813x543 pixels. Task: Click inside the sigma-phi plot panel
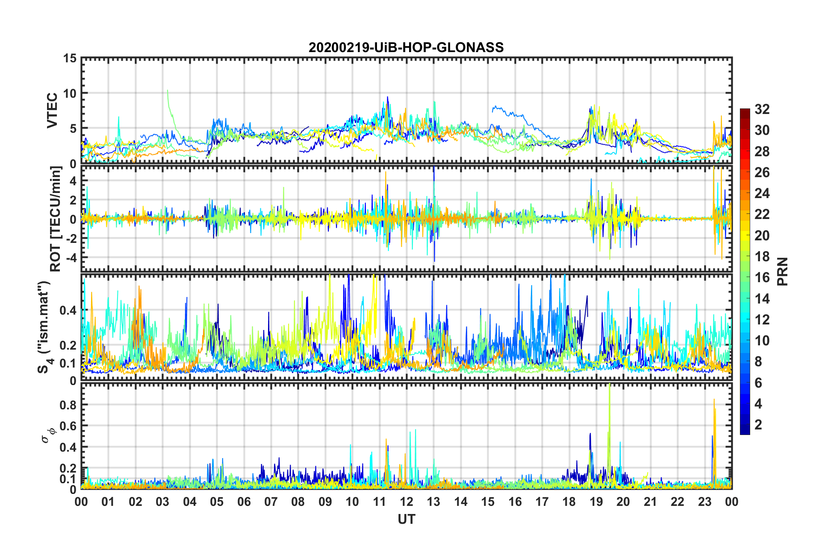[x=406, y=436]
